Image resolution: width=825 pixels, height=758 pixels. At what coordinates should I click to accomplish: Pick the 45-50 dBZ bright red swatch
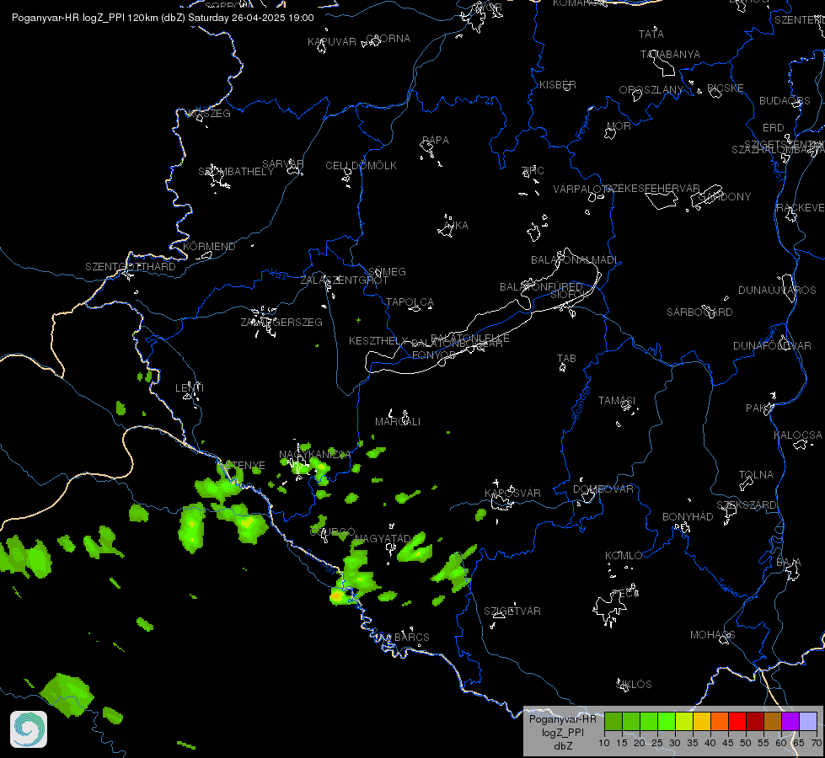click(737, 721)
